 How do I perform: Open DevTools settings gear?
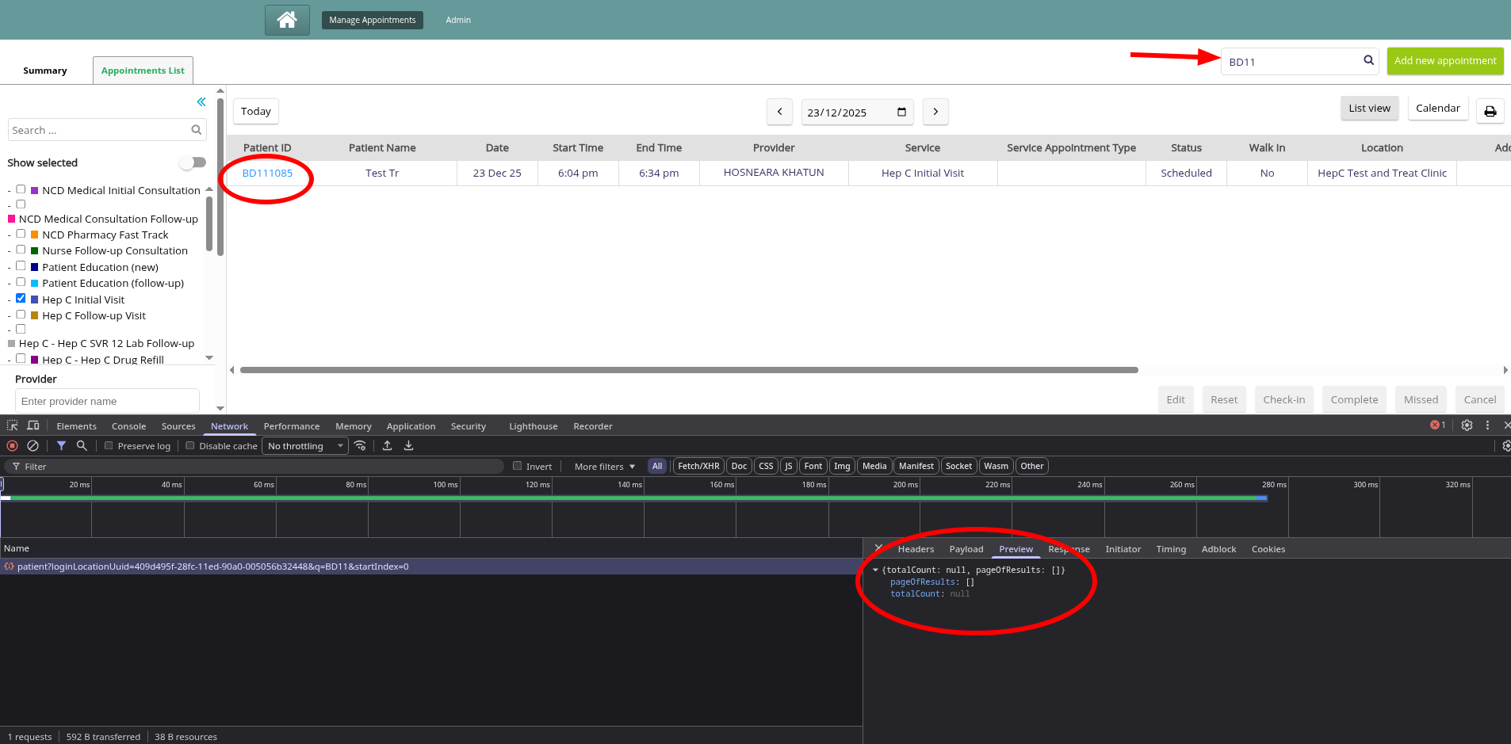(1467, 425)
